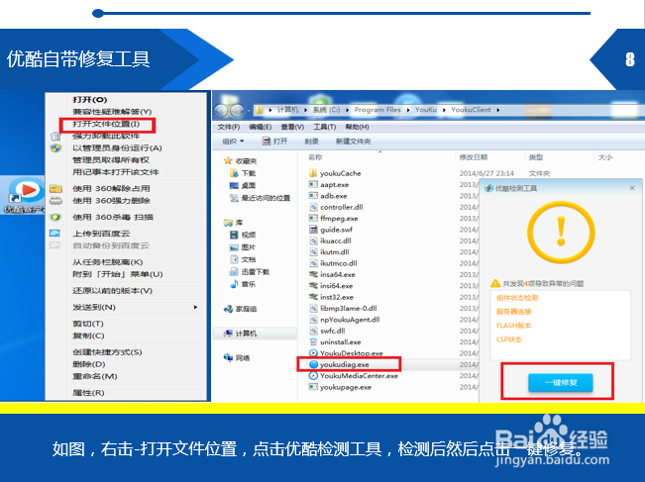
Task: Choose 打开(O) in context menu
Action: (x=90, y=99)
